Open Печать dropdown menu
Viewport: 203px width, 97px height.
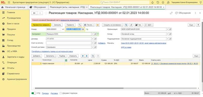(x=89, y=25)
